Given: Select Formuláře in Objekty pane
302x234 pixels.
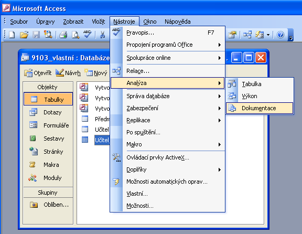Looking at the screenshot, I should (48, 125).
